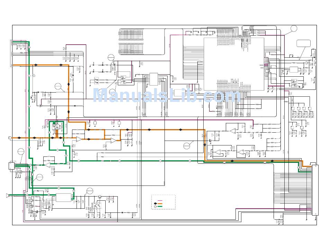Click the circle marker in the top right corner
The image size is (329, 228).
point(294,29)
